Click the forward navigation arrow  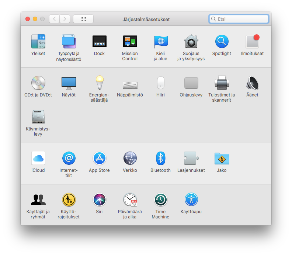click(x=65, y=19)
